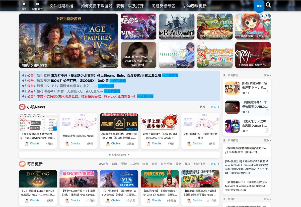301x207 pixels.
Task: Click 点我查看 link for 设置中文 notice
Action: pos(106,86)
